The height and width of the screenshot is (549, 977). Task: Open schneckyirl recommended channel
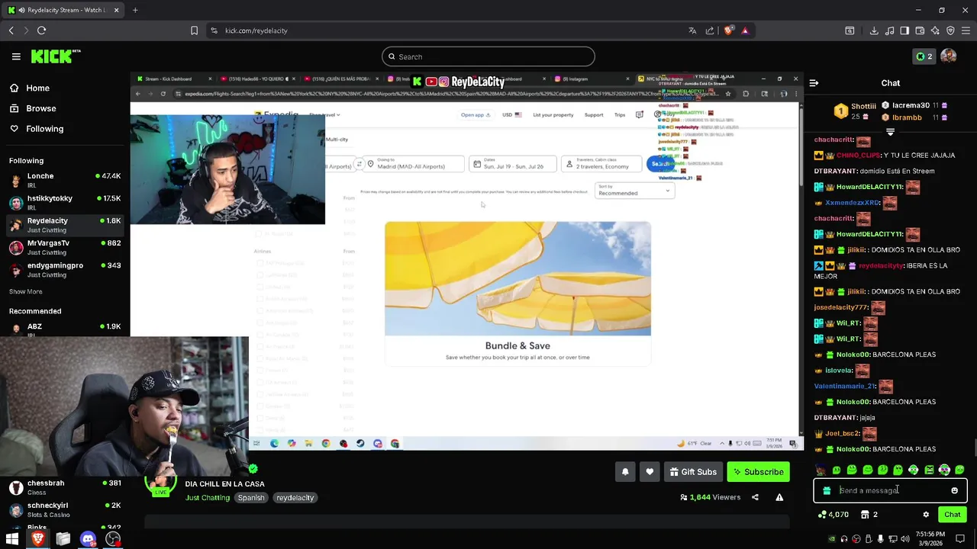[65, 509]
